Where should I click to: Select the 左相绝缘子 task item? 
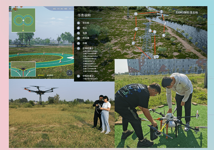coord(88,48)
